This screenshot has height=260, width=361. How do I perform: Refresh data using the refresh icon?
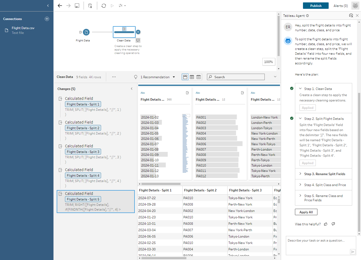pyautogui.click(x=103, y=5)
